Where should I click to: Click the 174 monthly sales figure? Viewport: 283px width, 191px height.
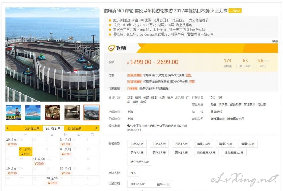point(227,61)
